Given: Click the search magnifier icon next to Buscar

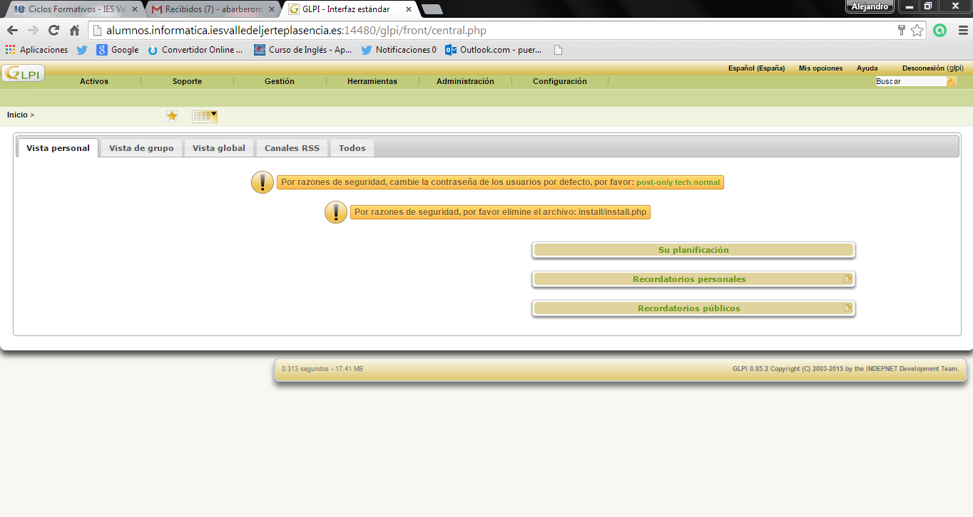Looking at the screenshot, I should pos(951,82).
